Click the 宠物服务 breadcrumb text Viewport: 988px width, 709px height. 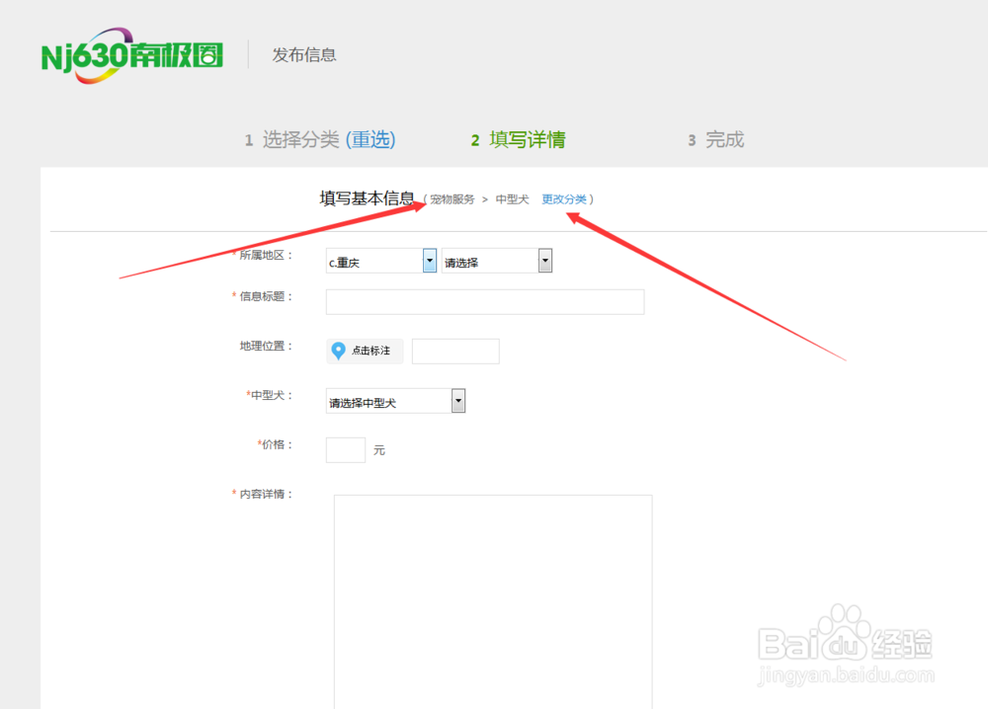pos(452,198)
